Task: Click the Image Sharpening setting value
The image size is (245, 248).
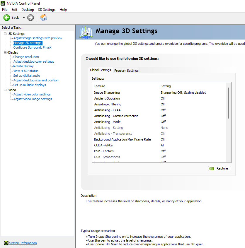Action: point(183,93)
